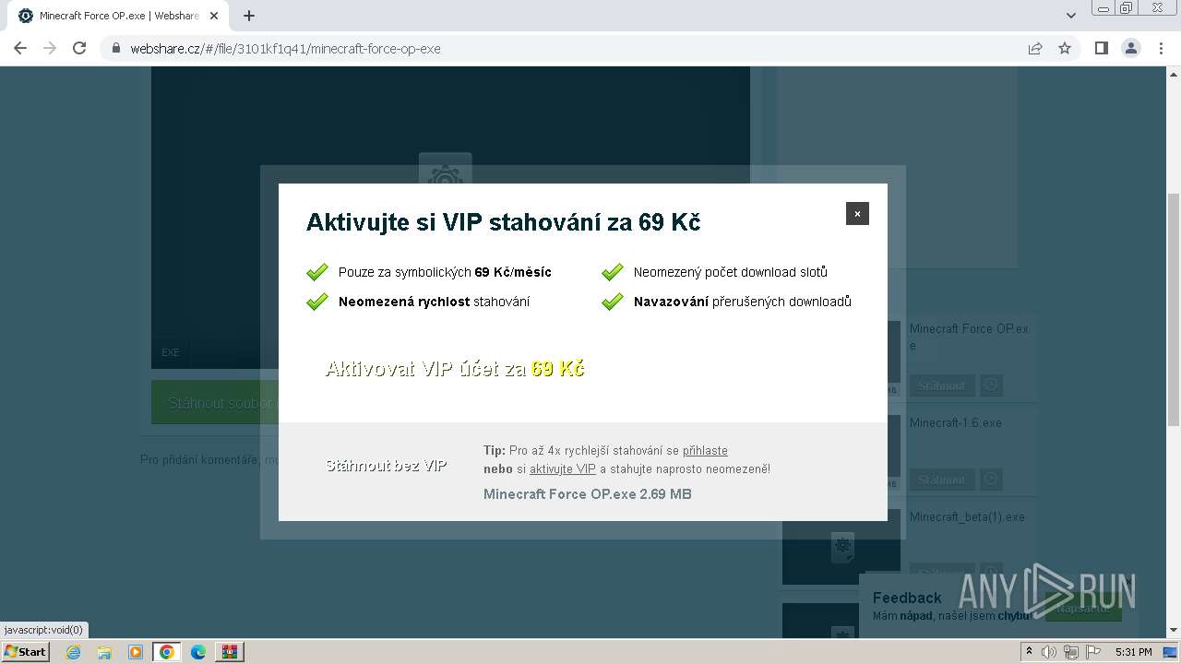Click Stáhnout for Minecraft Force OP.exe
1181x664 pixels.
click(x=941, y=385)
